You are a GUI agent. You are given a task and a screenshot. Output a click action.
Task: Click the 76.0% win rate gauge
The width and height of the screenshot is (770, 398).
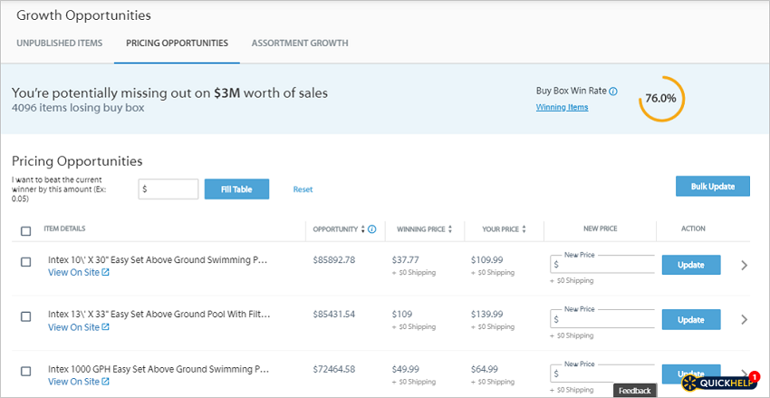pos(661,98)
